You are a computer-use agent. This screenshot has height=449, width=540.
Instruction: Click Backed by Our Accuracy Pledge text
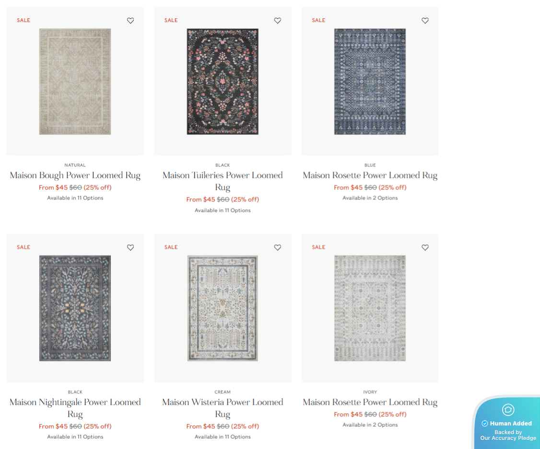pyautogui.click(x=508, y=435)
